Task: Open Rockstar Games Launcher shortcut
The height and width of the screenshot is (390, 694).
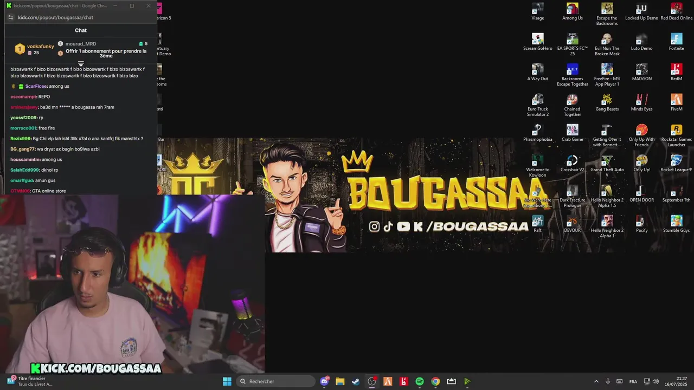Action: click(676, 136)
